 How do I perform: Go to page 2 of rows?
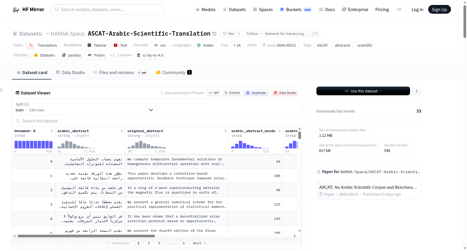149,243
